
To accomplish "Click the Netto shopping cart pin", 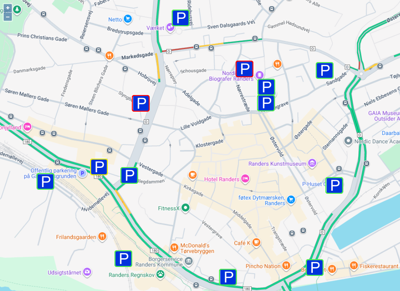I will point(128,19).
